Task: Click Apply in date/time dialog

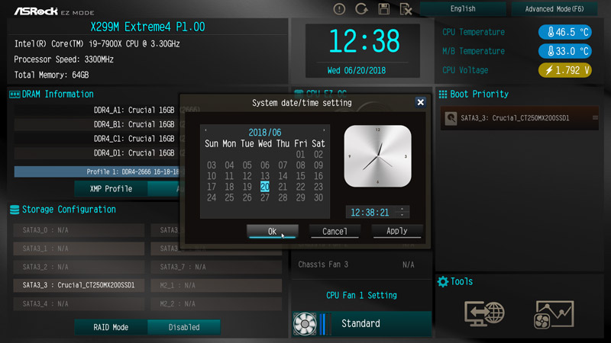Action: [x=396, y=231]
